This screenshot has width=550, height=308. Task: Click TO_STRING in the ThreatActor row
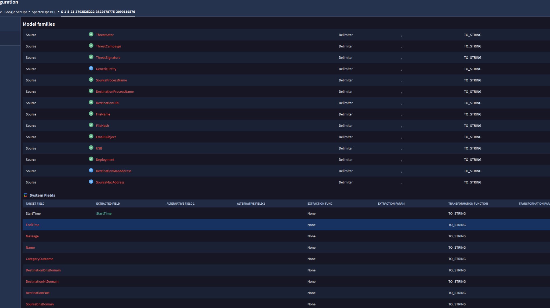tap(473, 35)
